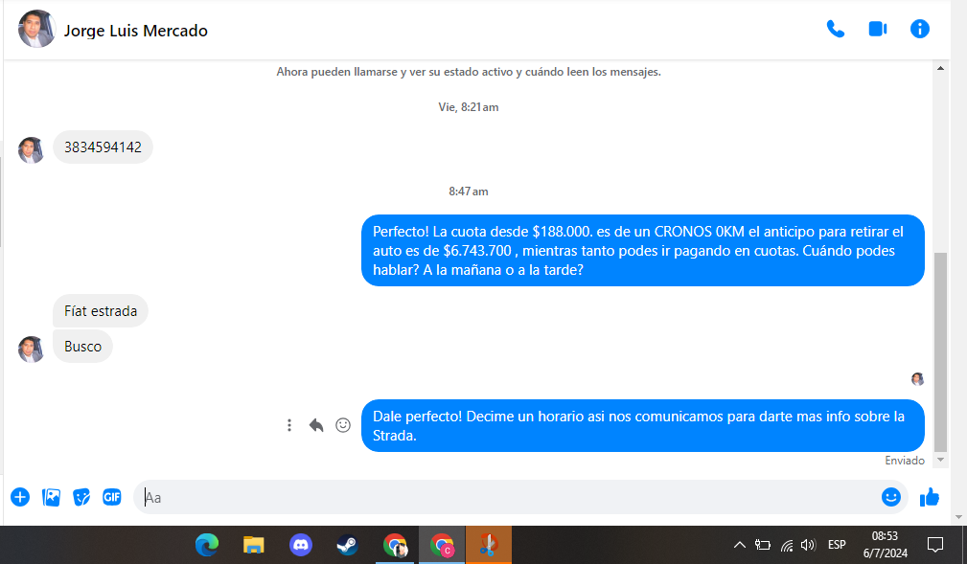967x564 pixels.
Task: Open conversation information panel
Action: pyautogui.click(x=919, y=29)
